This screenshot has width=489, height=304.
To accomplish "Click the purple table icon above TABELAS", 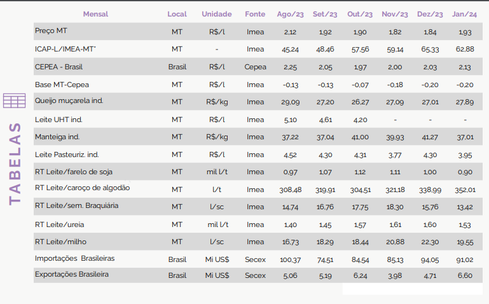I will point(15,100).
